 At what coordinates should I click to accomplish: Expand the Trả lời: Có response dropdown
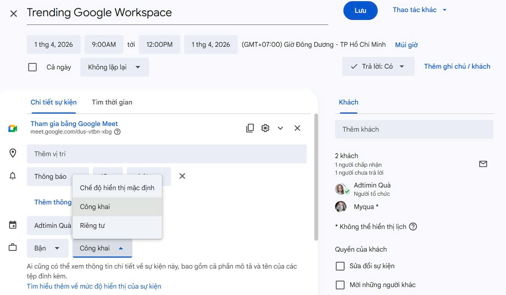378,66
